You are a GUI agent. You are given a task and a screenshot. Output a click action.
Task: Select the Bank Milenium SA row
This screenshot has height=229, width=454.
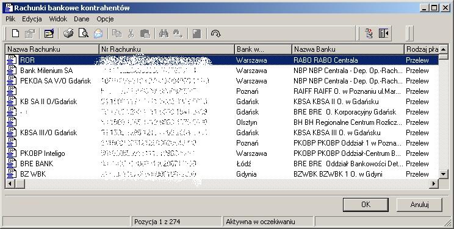[222, 71]
